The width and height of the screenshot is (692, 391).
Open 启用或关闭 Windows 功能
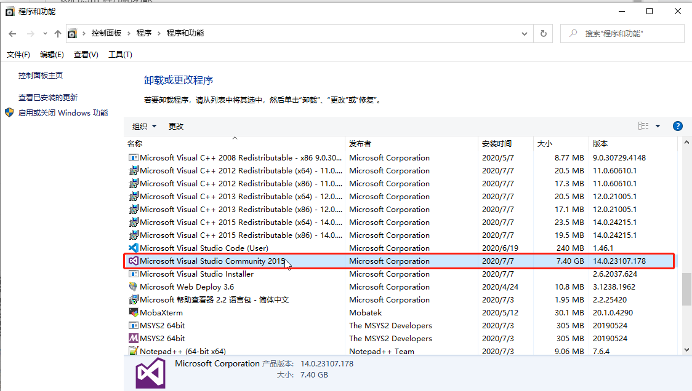[63, 113]
